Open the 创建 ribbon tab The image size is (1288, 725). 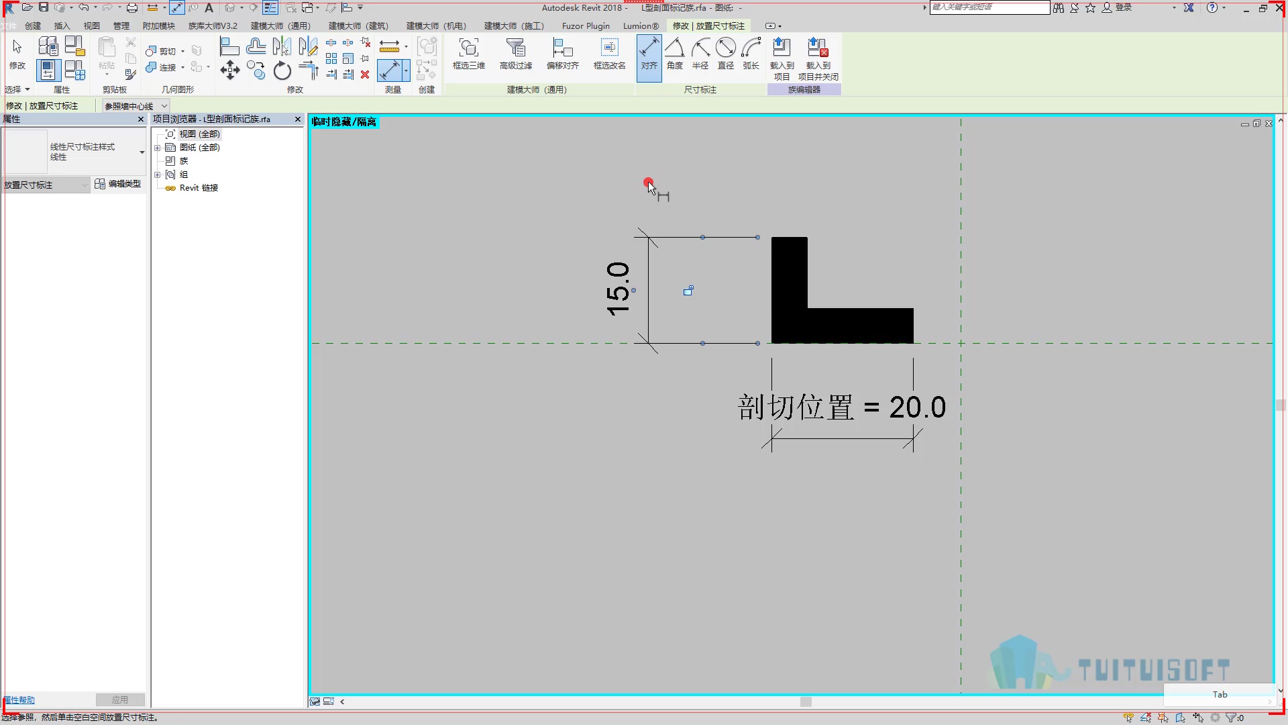point(33,26)
